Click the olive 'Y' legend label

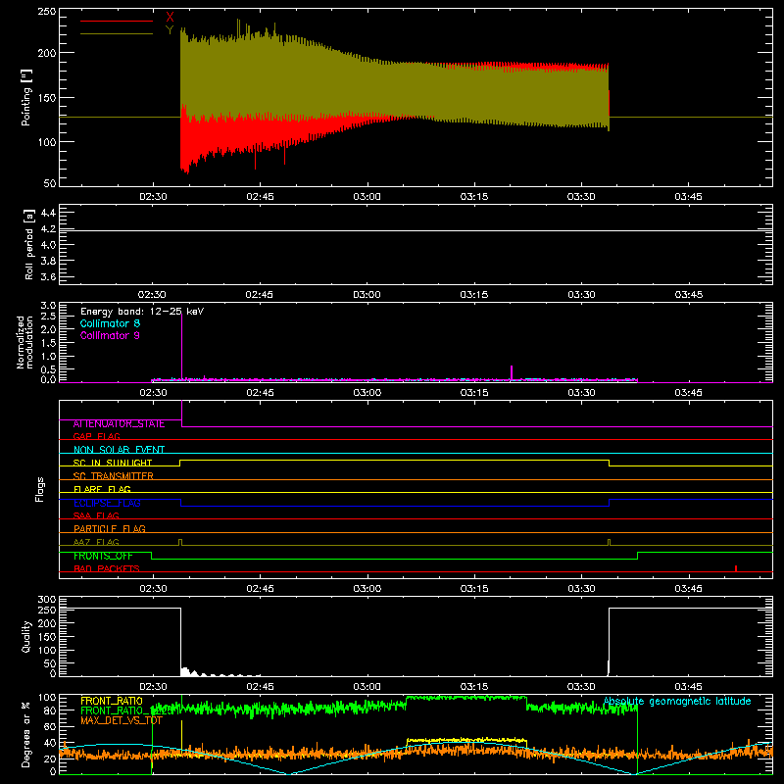[x=170, y=30]
